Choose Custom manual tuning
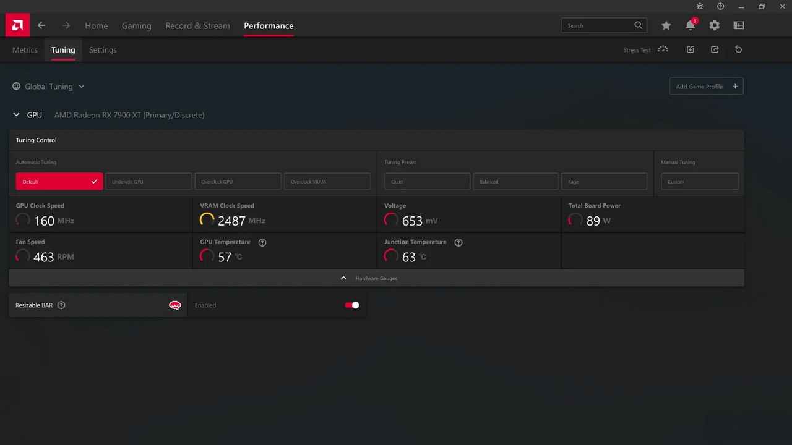 (699, 182)
